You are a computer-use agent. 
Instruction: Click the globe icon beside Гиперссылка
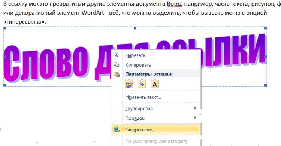[117, 129]
